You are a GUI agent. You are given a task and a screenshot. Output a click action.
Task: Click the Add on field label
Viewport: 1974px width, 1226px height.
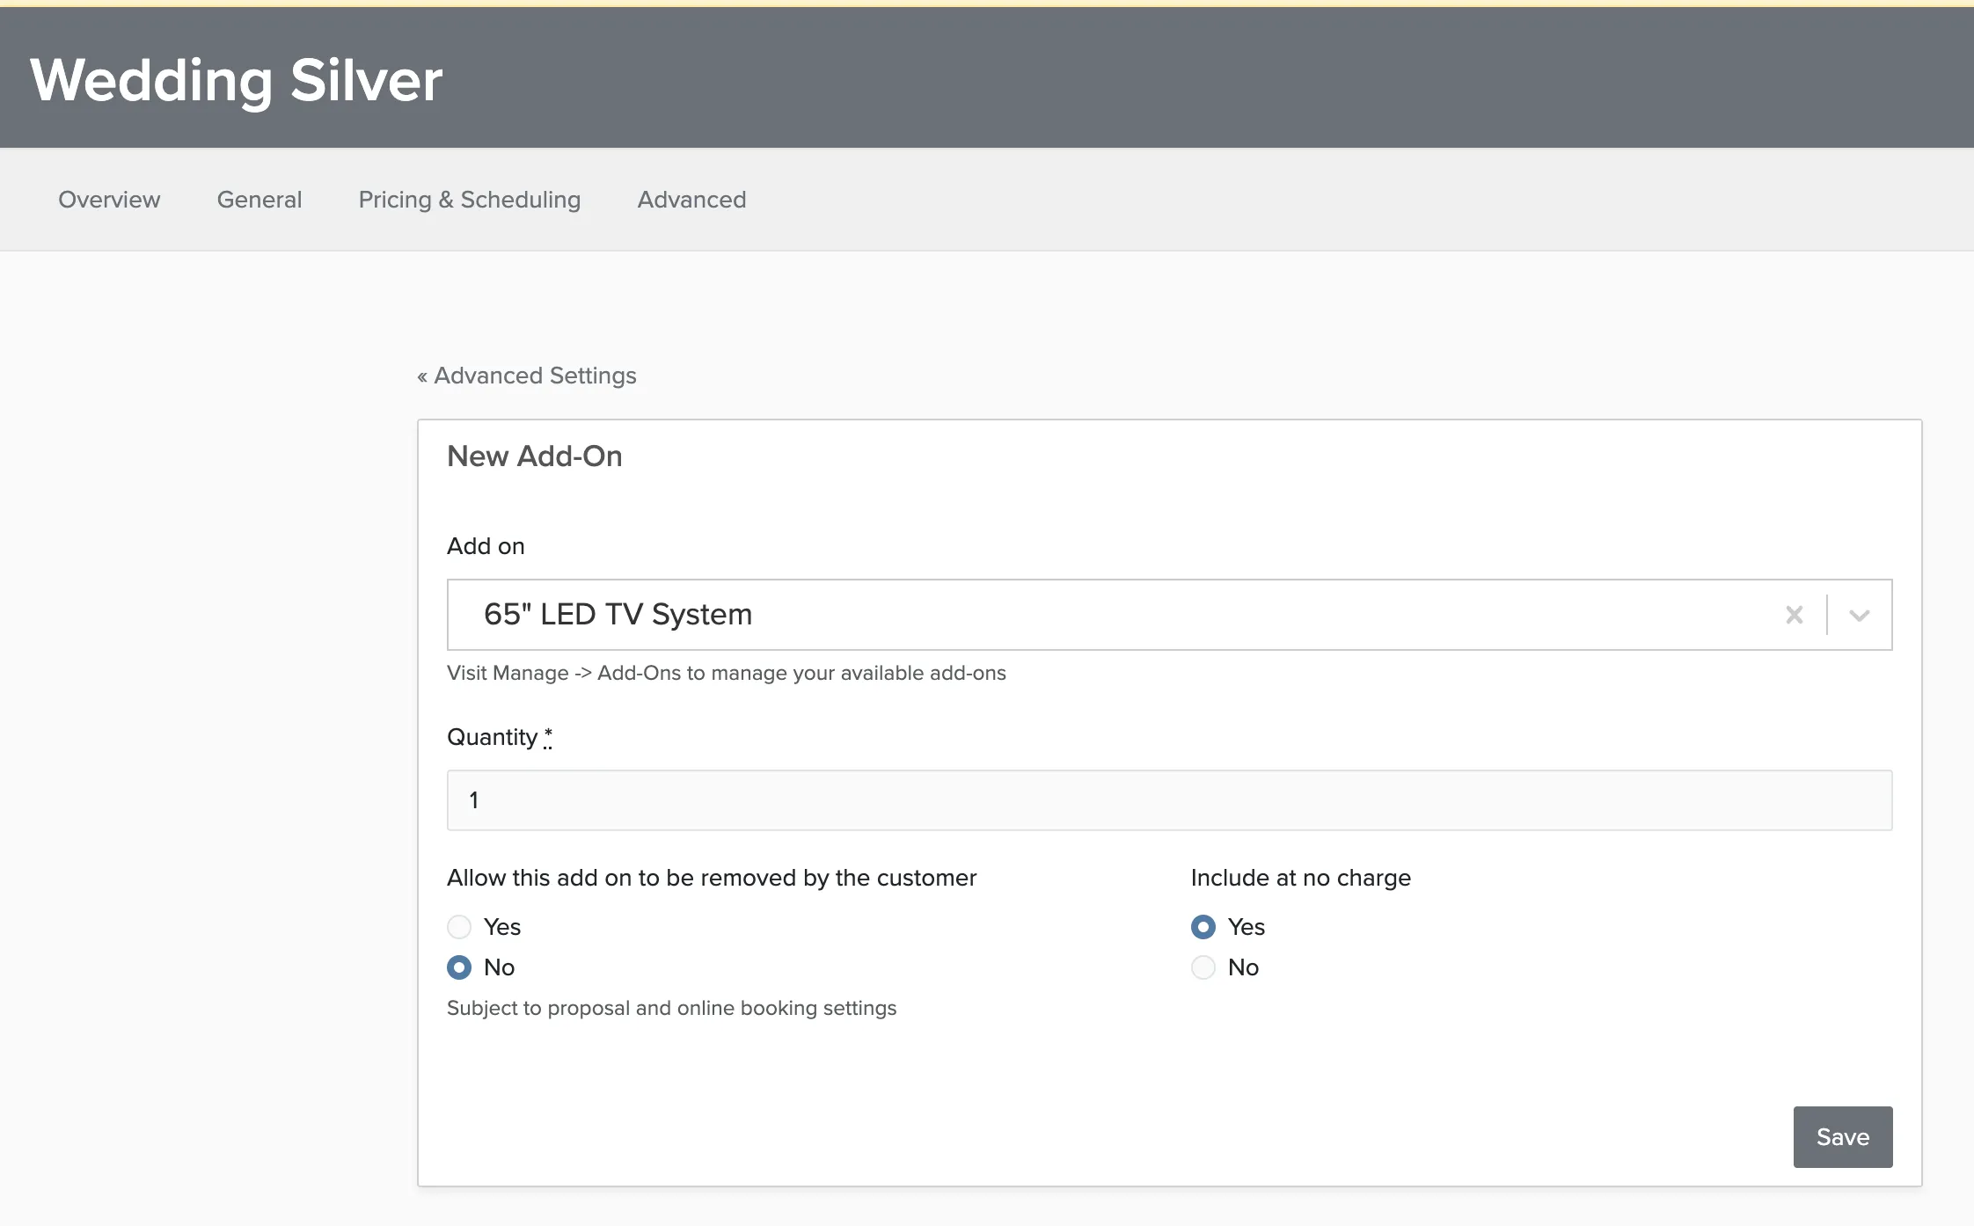pyautogui.click(x=486, y=546)
